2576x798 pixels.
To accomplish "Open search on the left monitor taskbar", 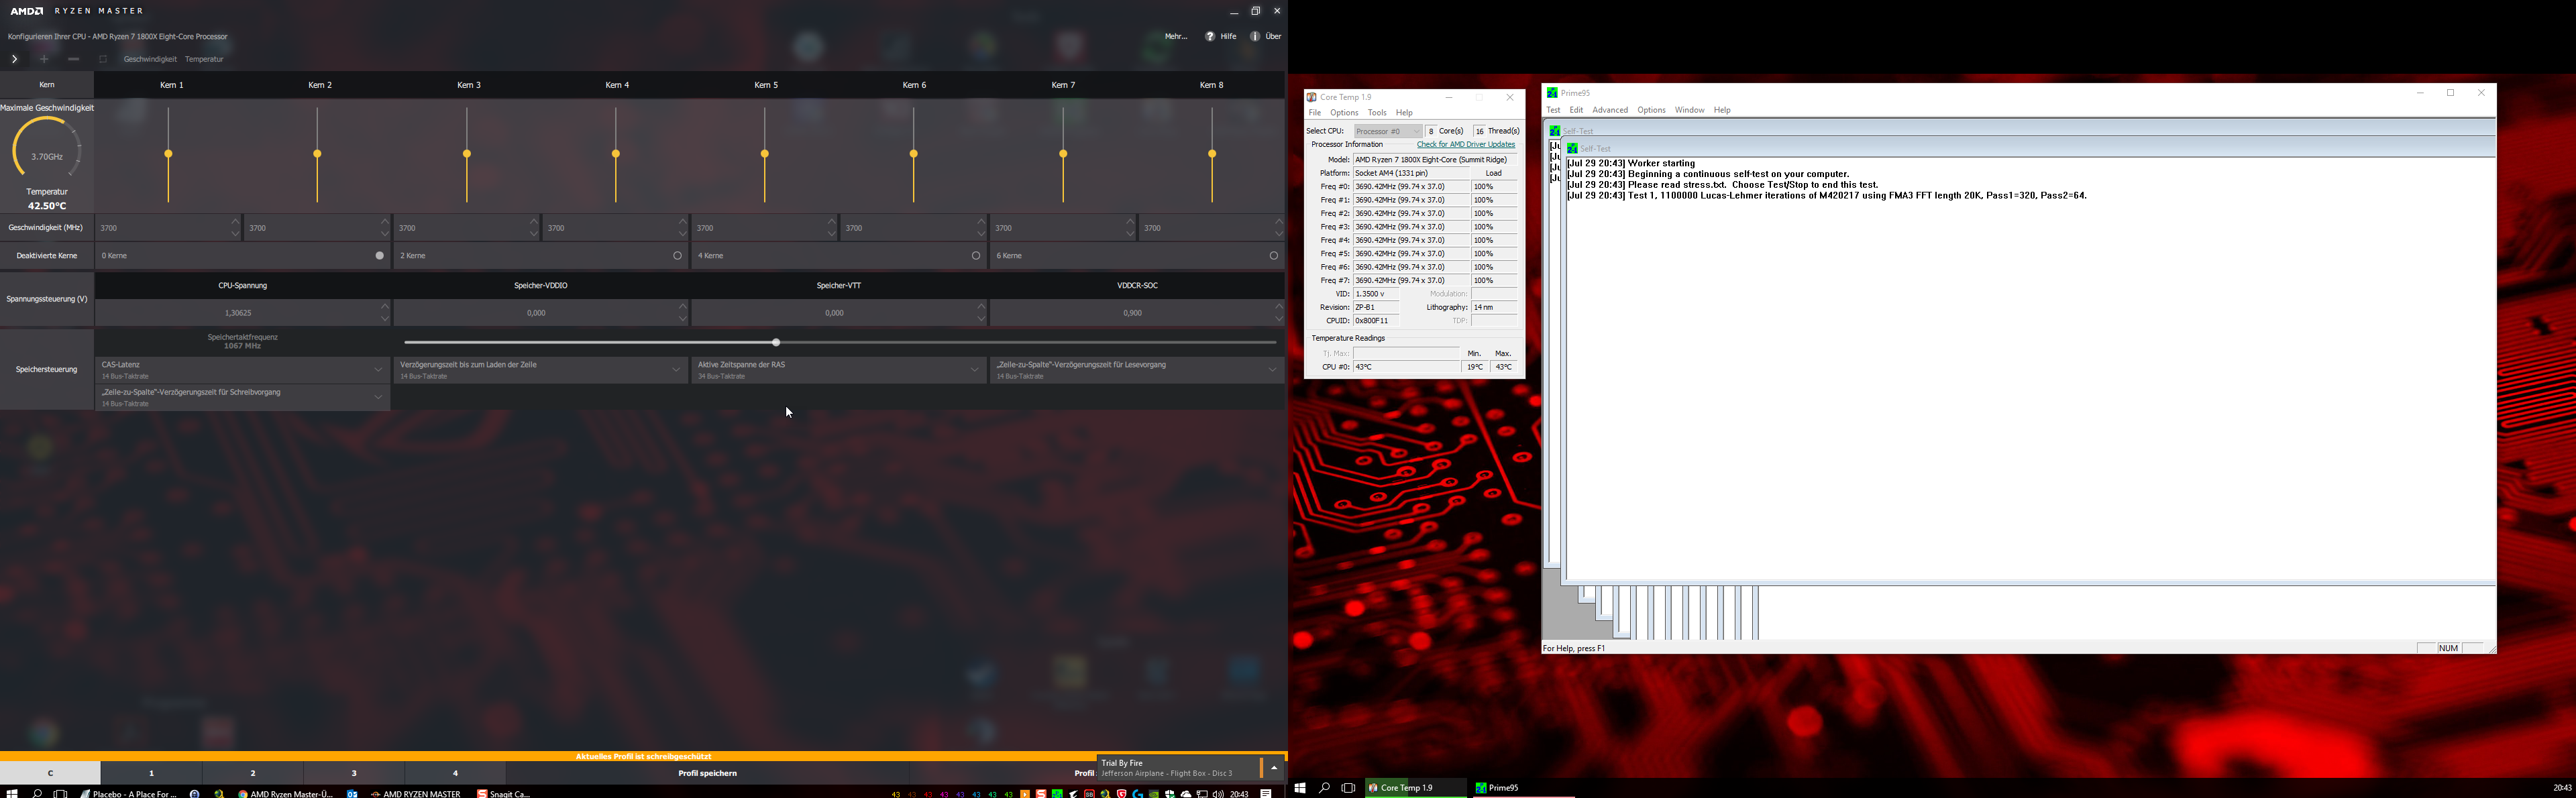I will 37,793.
